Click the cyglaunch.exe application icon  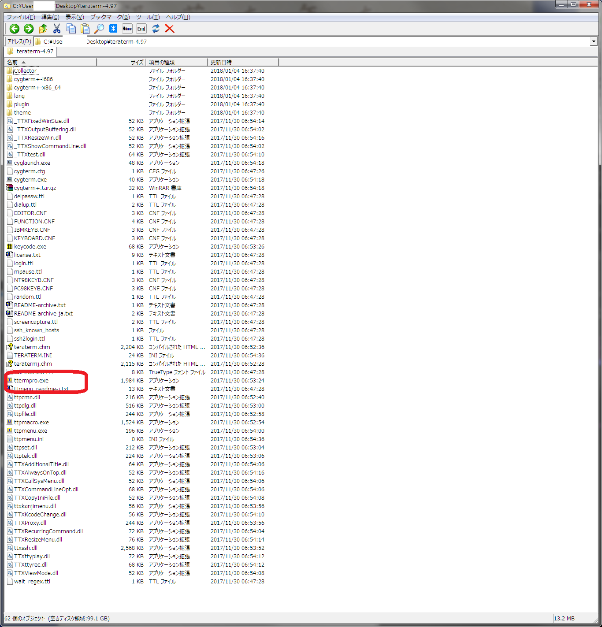(x=10, y=163)
